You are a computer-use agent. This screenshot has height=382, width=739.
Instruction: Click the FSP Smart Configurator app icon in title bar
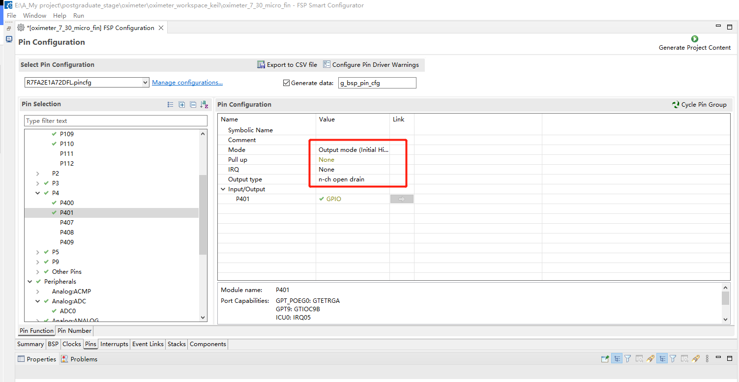pyautogui.click(x=8, y=5)
